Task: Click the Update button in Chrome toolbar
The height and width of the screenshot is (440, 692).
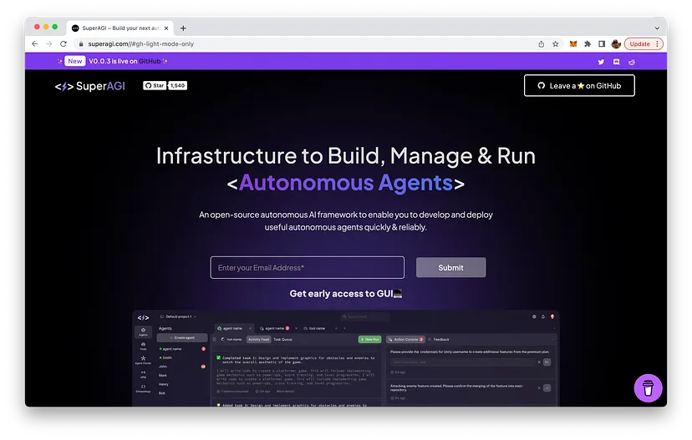Action: (639, 44)
